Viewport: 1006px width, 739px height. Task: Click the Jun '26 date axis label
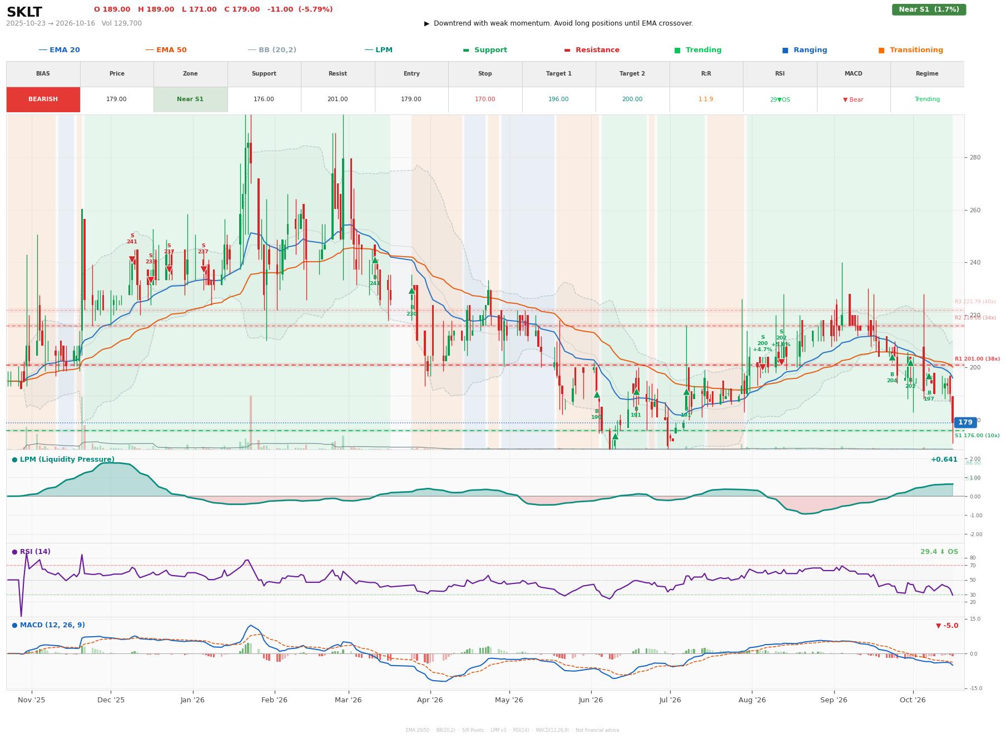click(x=591, y=700)
